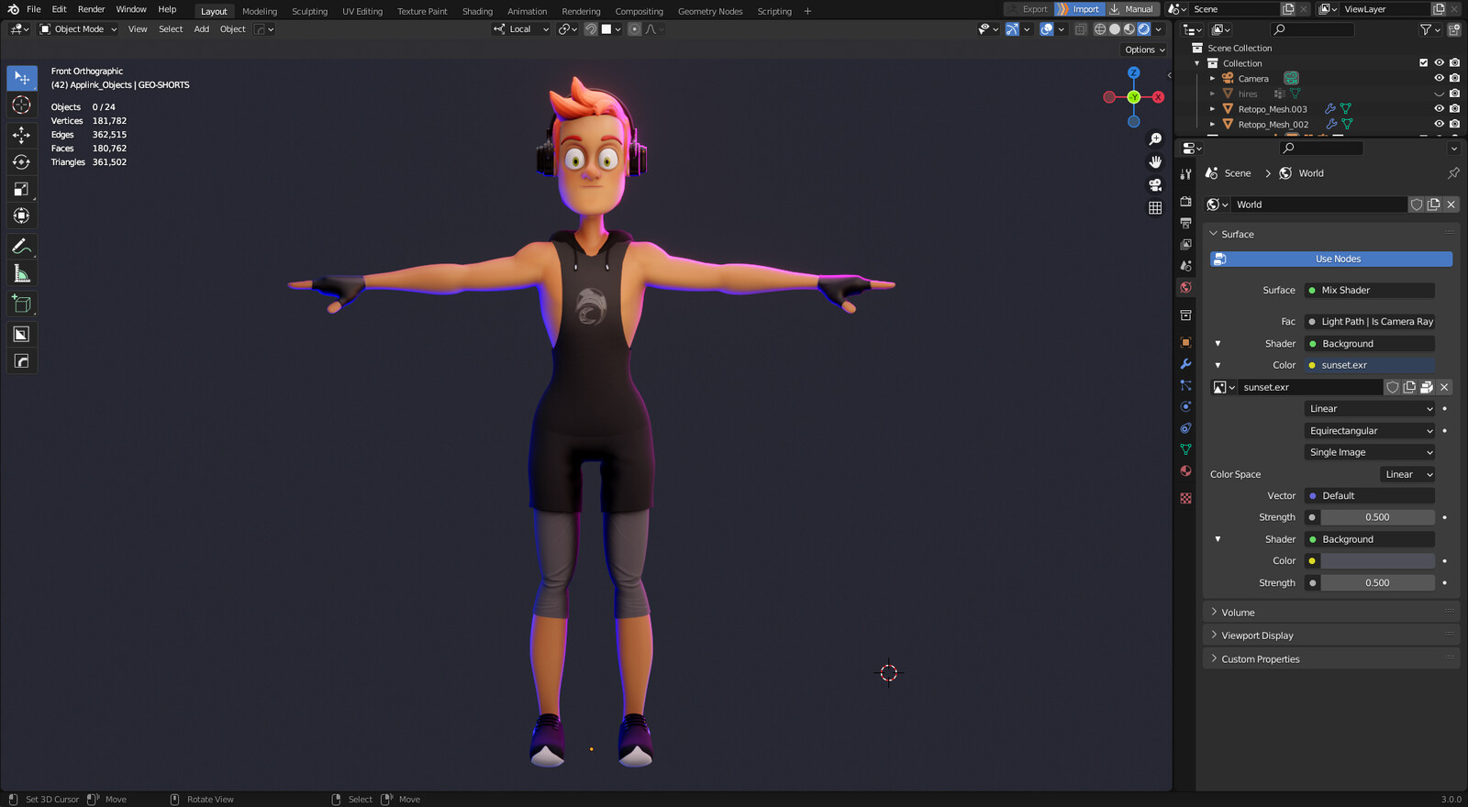Viewport: 1468px width, 807px height.
Task: Open the Texture properties tab
Action: (x=1185, y=498)
